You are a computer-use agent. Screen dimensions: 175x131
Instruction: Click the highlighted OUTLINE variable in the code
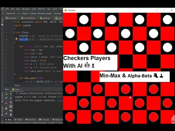(x=24, y=39)
